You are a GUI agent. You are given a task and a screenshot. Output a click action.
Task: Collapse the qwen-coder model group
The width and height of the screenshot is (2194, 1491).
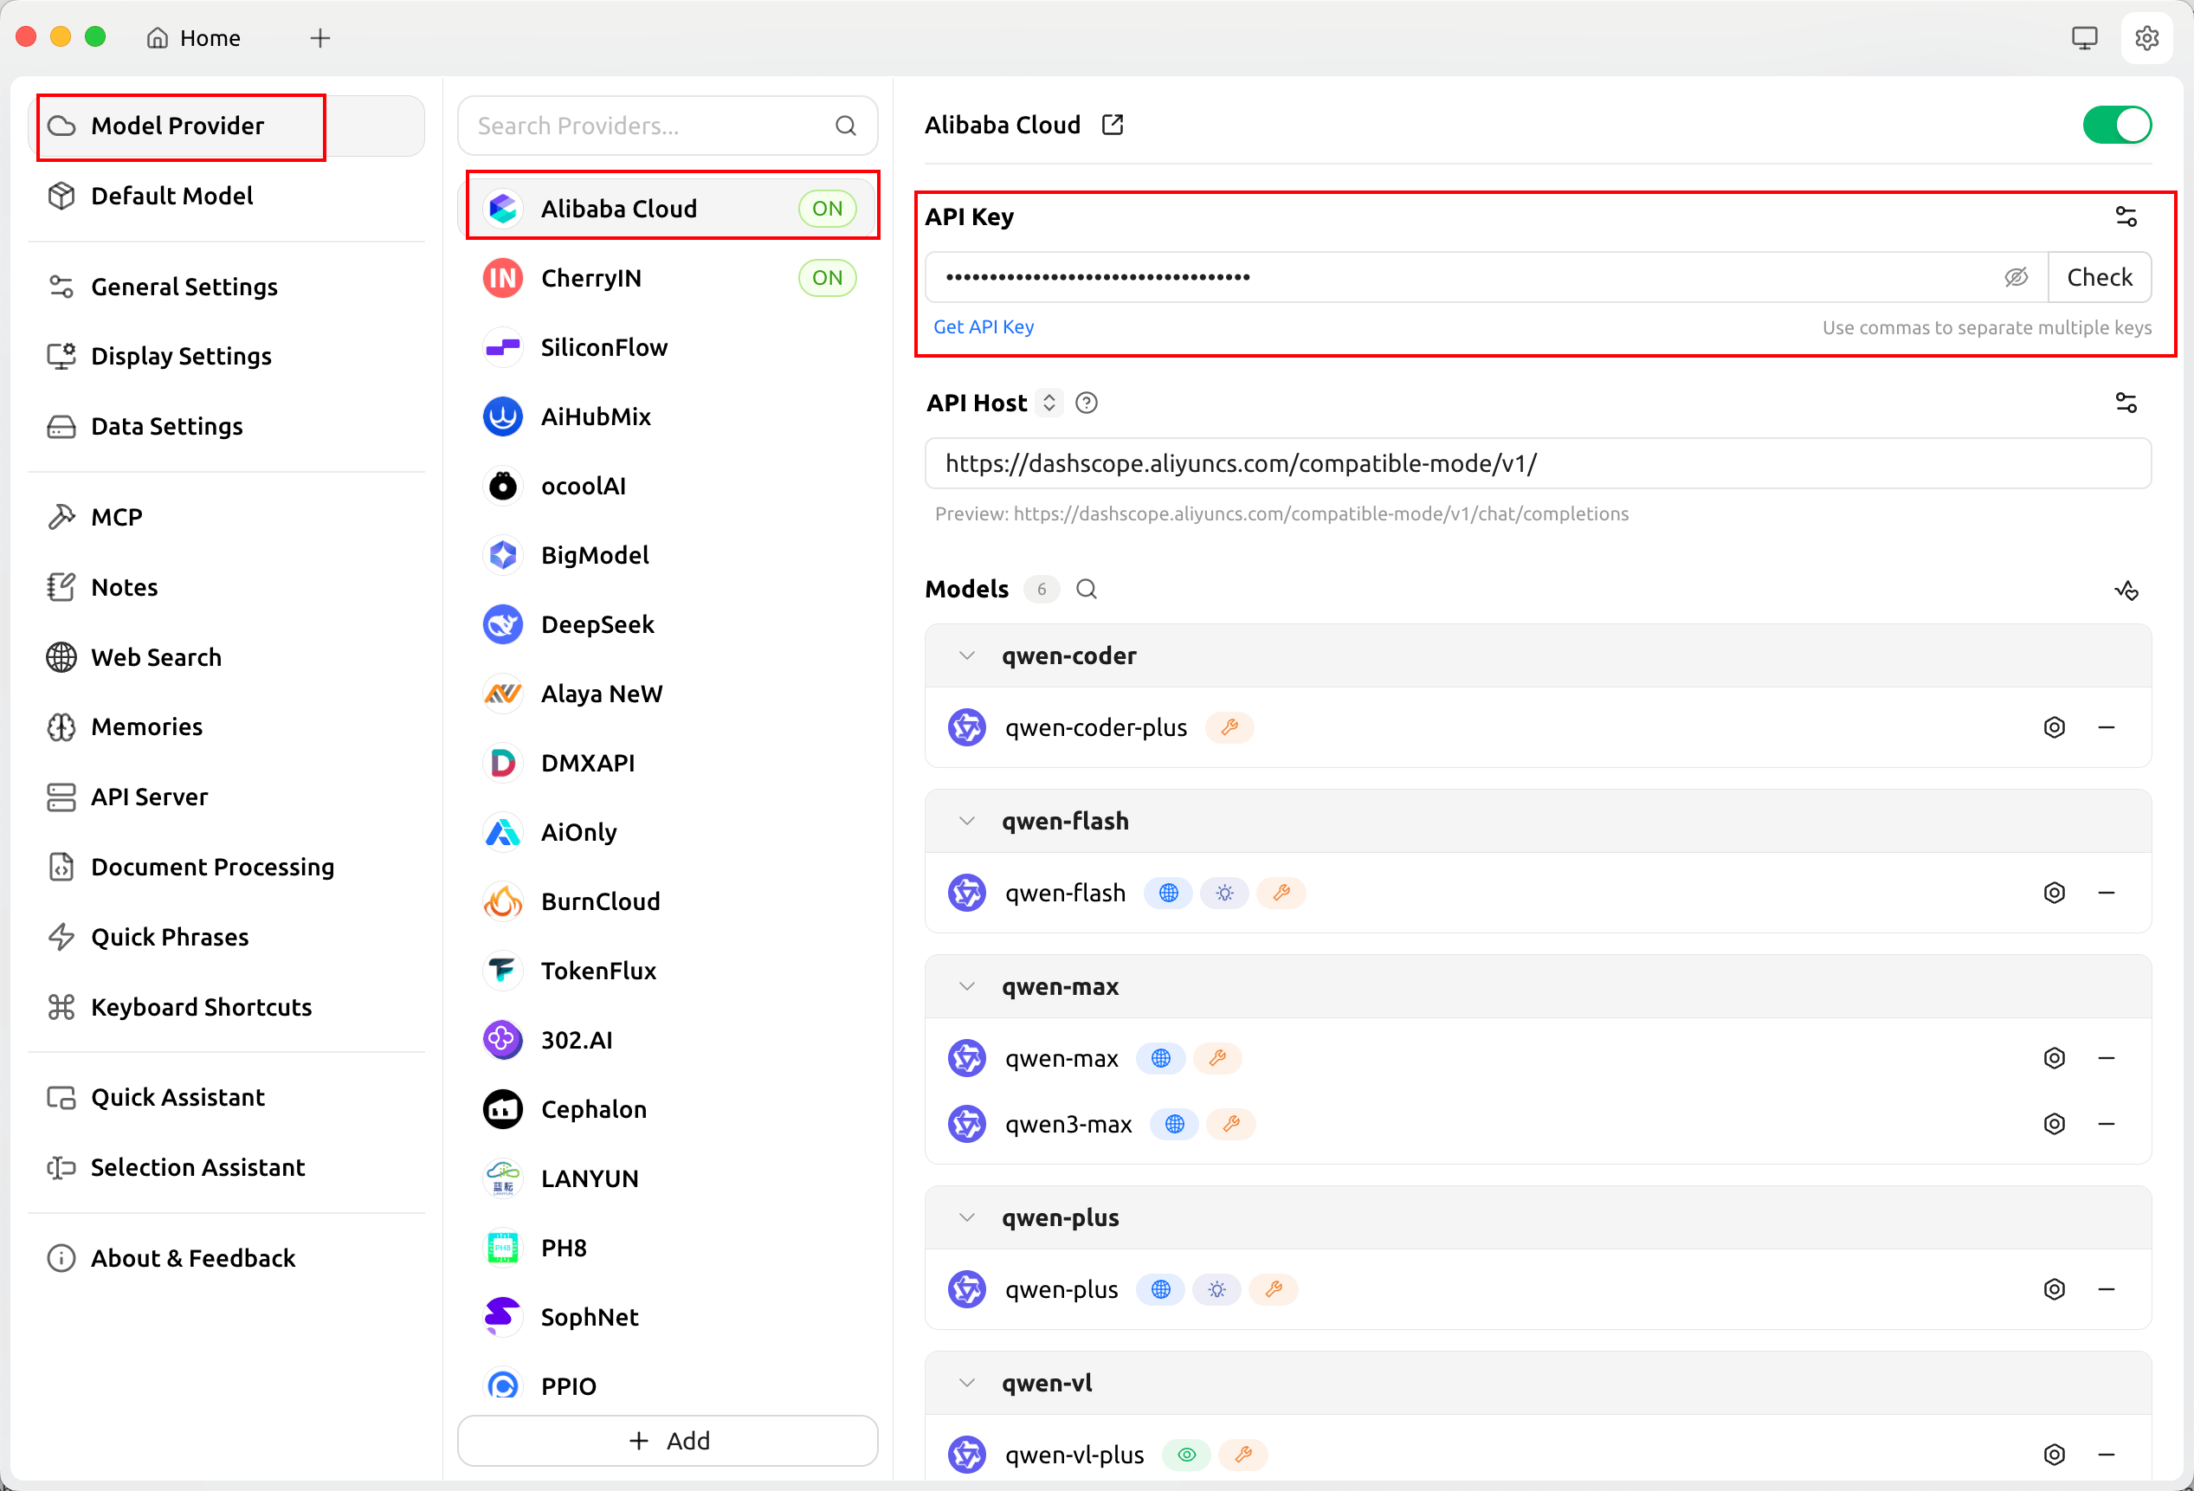point(965,655)
